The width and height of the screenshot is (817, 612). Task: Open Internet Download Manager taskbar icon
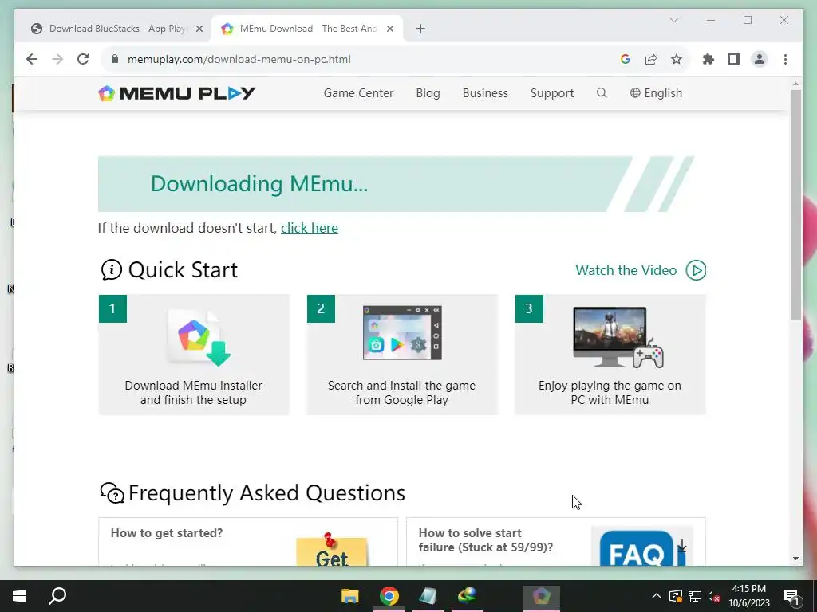tap(467, 596)
